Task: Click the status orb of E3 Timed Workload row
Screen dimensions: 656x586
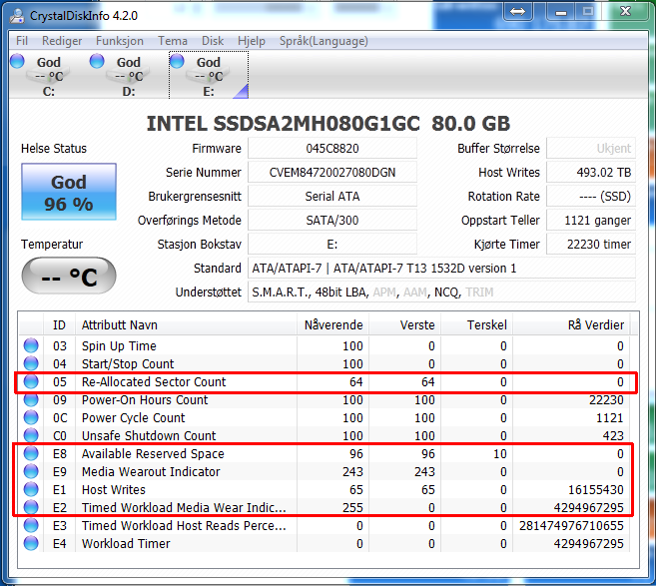Action: (x=31, y=525)
